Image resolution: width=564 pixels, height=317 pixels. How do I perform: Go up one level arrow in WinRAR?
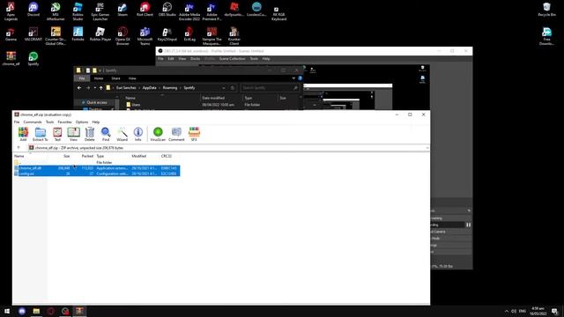(x=19, y=148)
